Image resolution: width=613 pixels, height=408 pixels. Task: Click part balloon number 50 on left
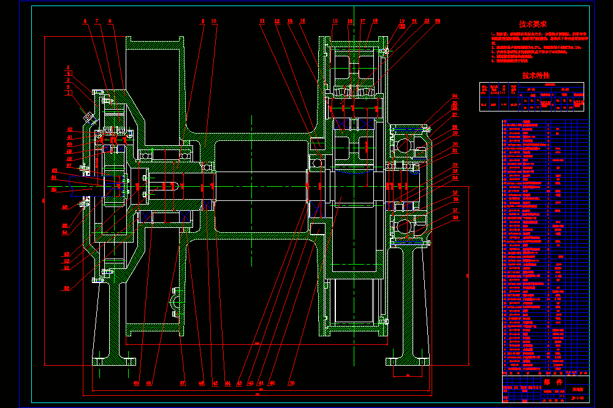coord(67,289)
